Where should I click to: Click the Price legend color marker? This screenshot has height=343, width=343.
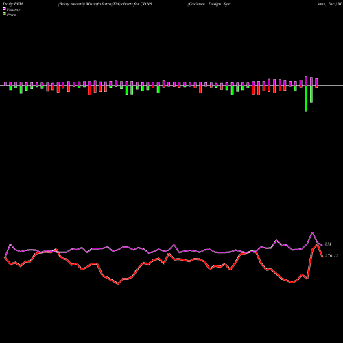coord(4,14)
